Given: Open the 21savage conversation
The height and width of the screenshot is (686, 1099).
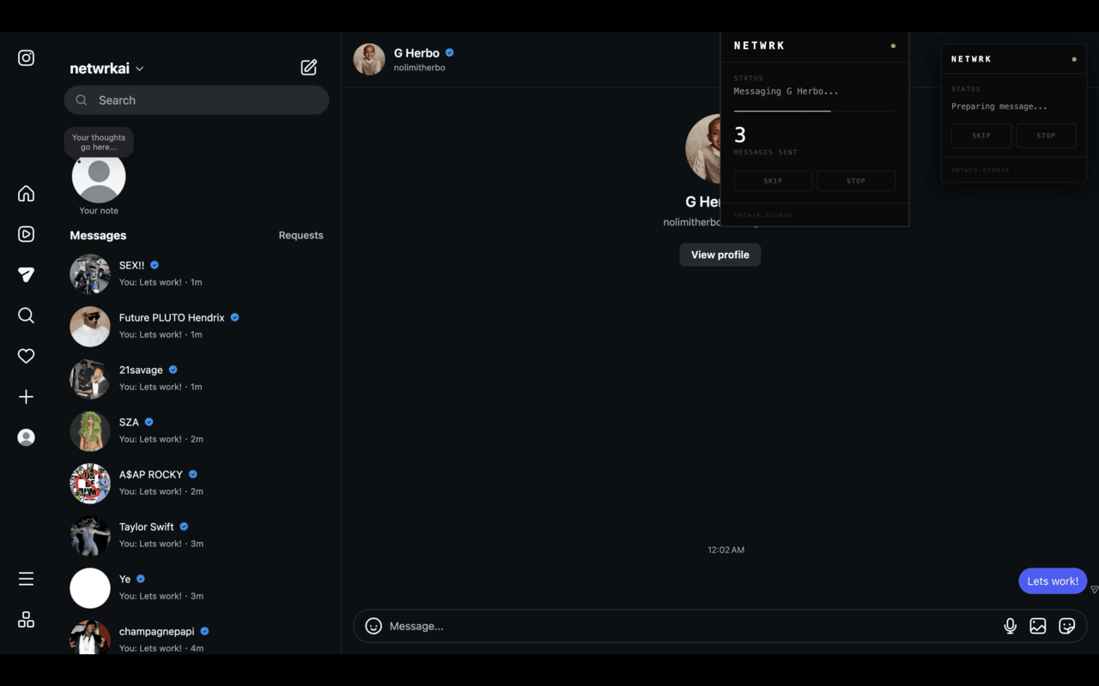Looking at the screenshot, I should pos(197,378).
